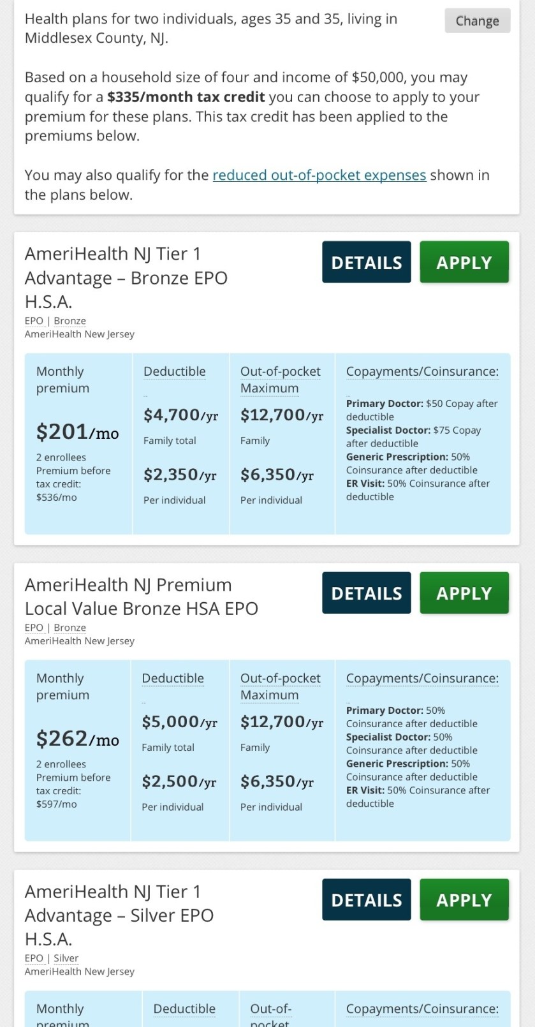Viewport: 535px width, 1027px height.
Task: View DETAILS for Tier 1 Advantage Bronze EPO
Action: (366, 262)
